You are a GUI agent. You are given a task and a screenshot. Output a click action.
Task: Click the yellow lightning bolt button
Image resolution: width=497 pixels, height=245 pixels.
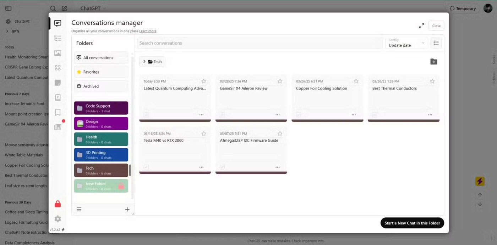tap(480, 181)
